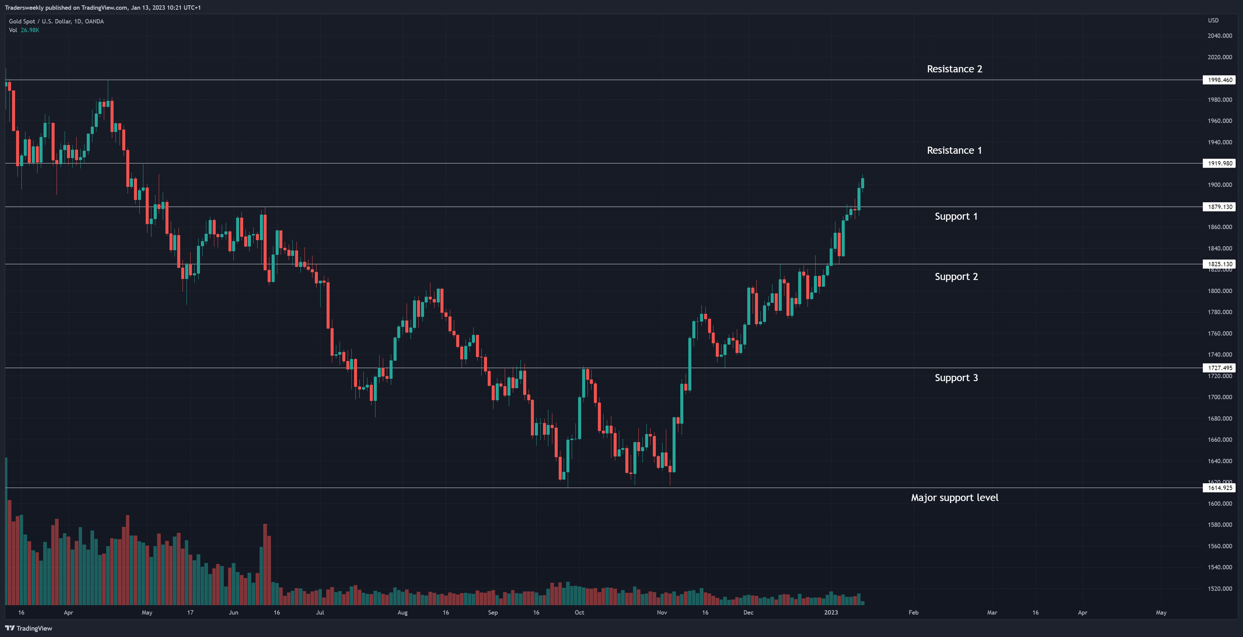Image resolution: width=1243 pixels, height=637 pixels.
Task: Click the 1600.000 price axis label
Action: (x=1219, y=503)
